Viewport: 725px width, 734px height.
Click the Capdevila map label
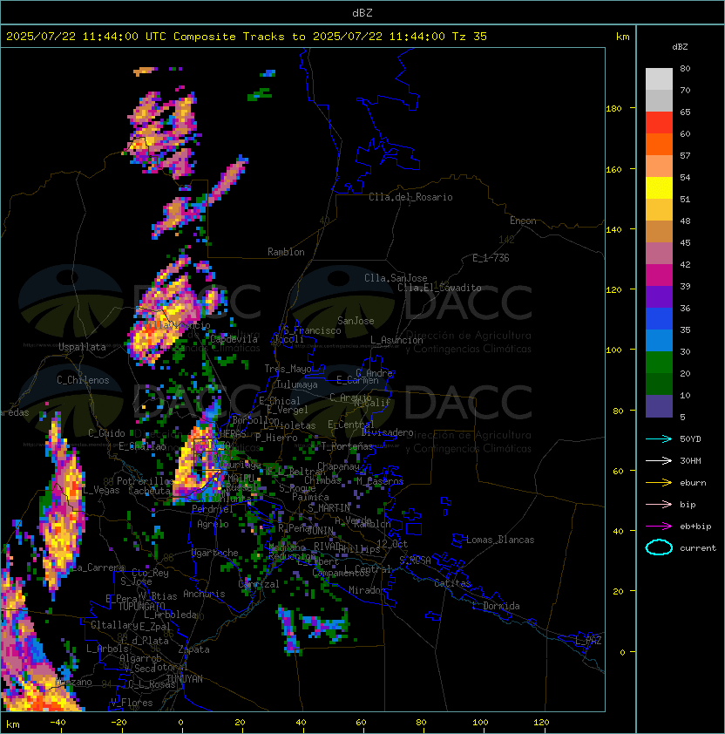coord(234,339)
